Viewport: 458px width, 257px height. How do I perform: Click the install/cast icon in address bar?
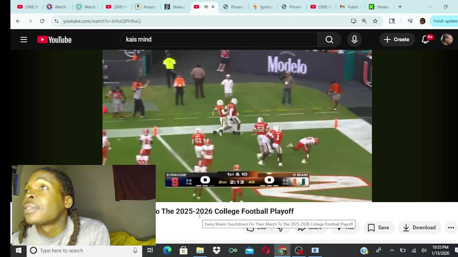[354, 21]
